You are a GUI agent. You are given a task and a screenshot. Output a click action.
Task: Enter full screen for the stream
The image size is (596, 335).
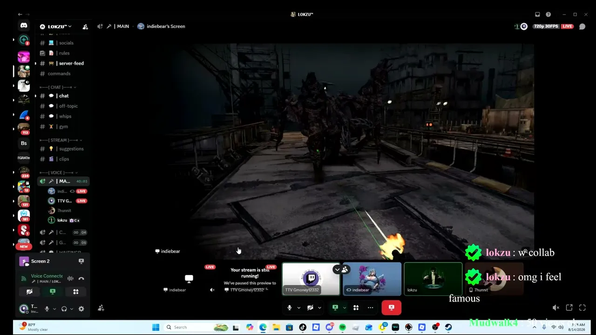coord(582,308)
